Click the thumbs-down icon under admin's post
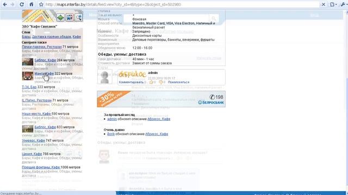 click(x=161, y=82)
